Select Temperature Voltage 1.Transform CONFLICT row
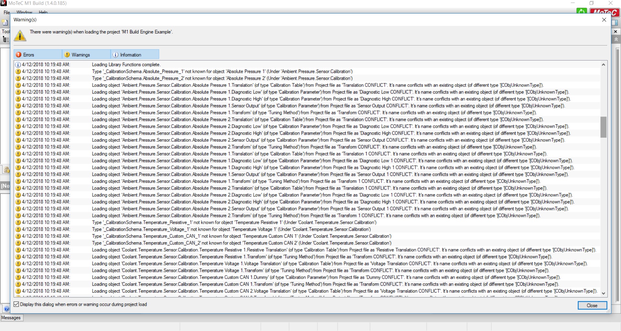The image size is (621, 331). (307, 270)
